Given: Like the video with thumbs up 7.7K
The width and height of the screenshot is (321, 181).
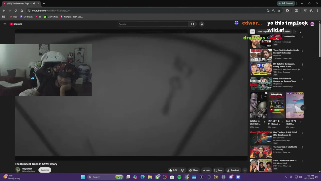Looking at the screenshot, I should [173, 170].
